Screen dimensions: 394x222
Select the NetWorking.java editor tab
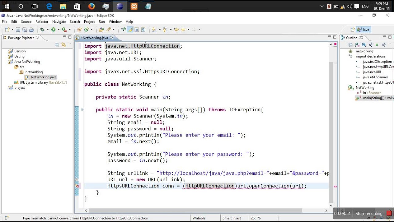click(x=94, y=38)
